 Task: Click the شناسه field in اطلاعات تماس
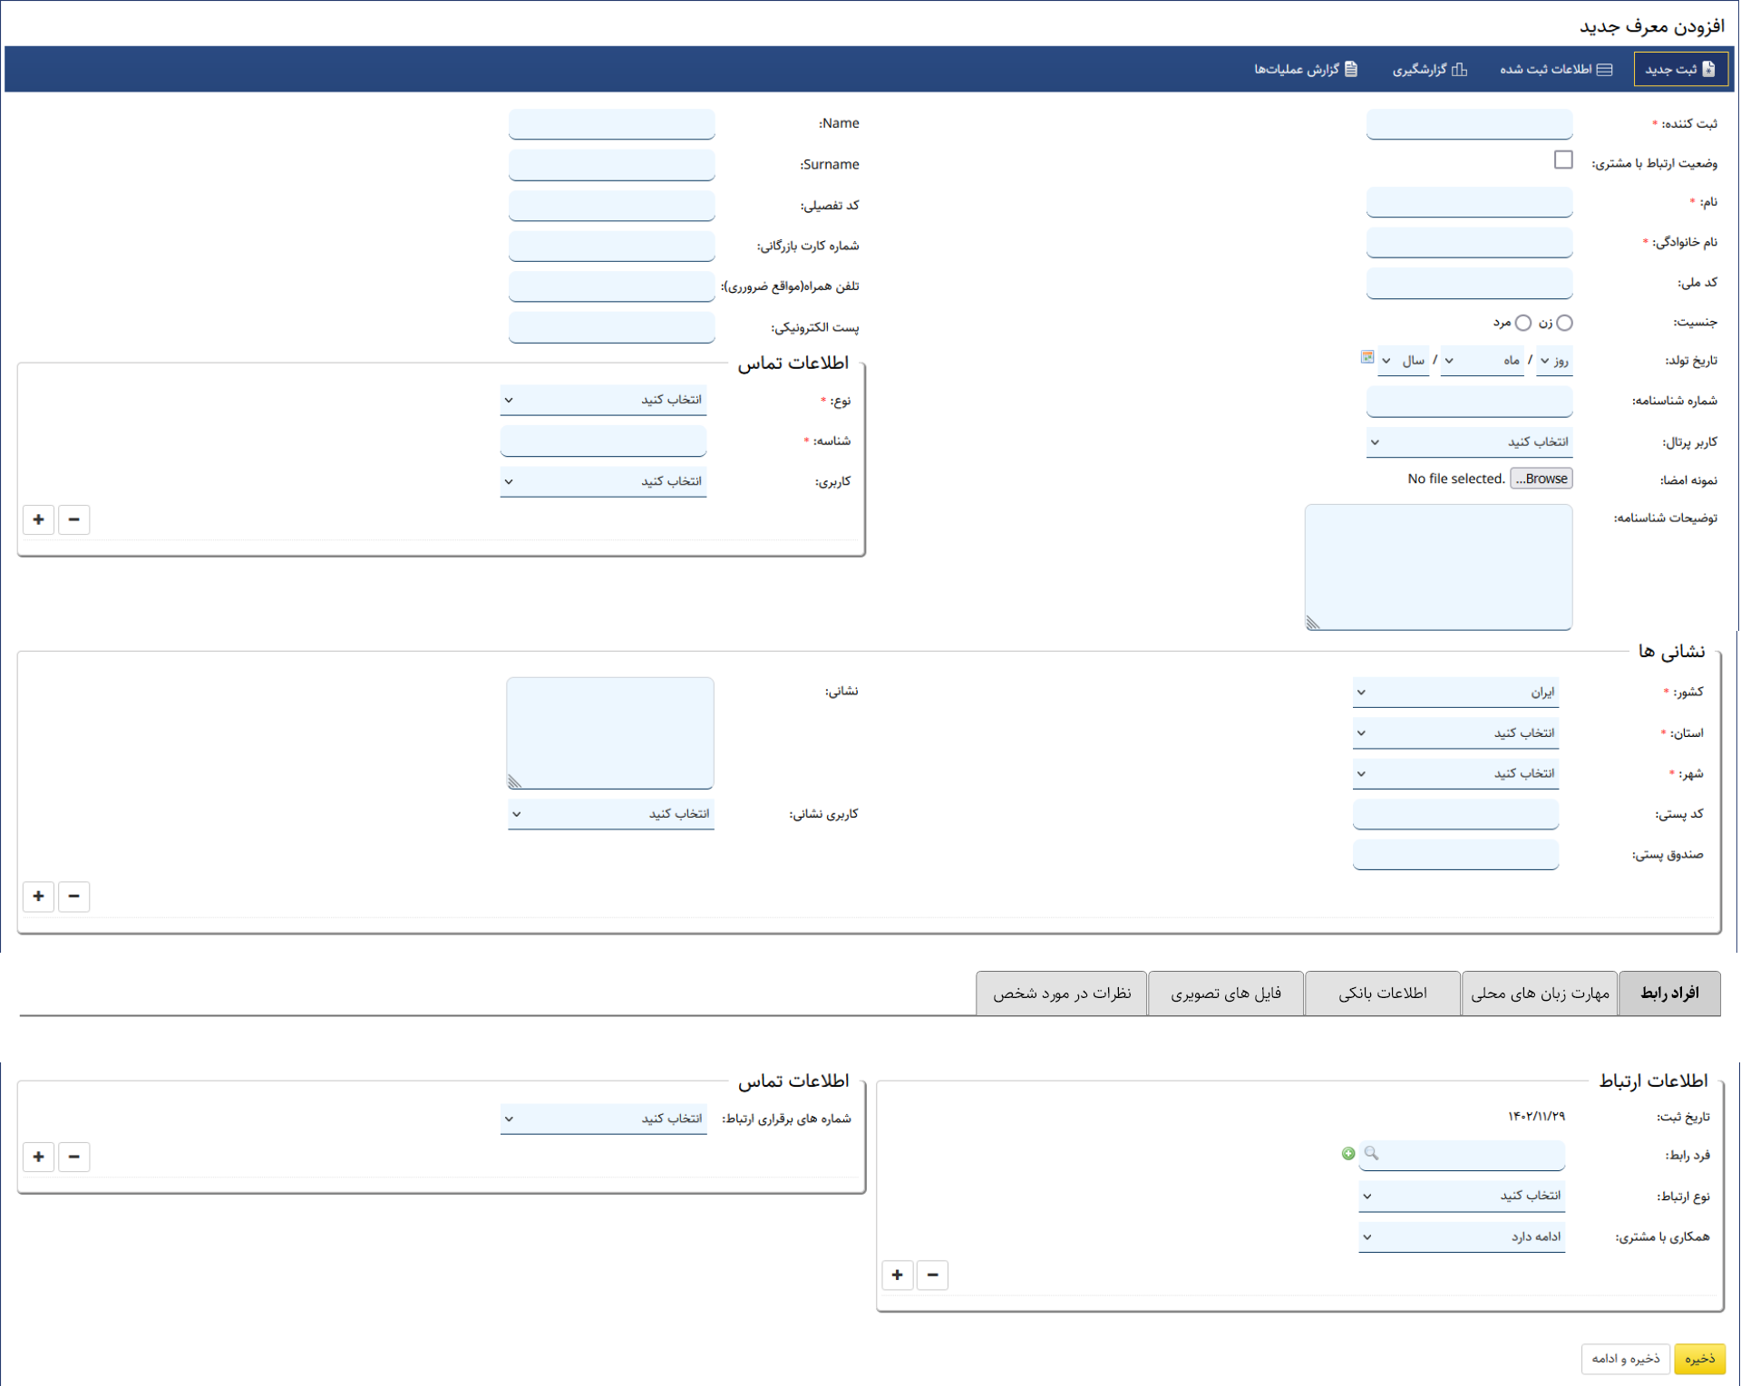pos(603,441)
